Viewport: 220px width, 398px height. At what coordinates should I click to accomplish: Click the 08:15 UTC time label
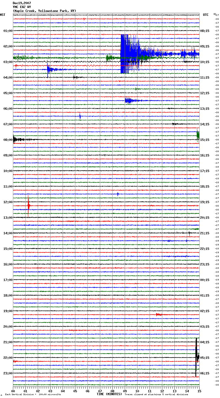tap(205, 31)
